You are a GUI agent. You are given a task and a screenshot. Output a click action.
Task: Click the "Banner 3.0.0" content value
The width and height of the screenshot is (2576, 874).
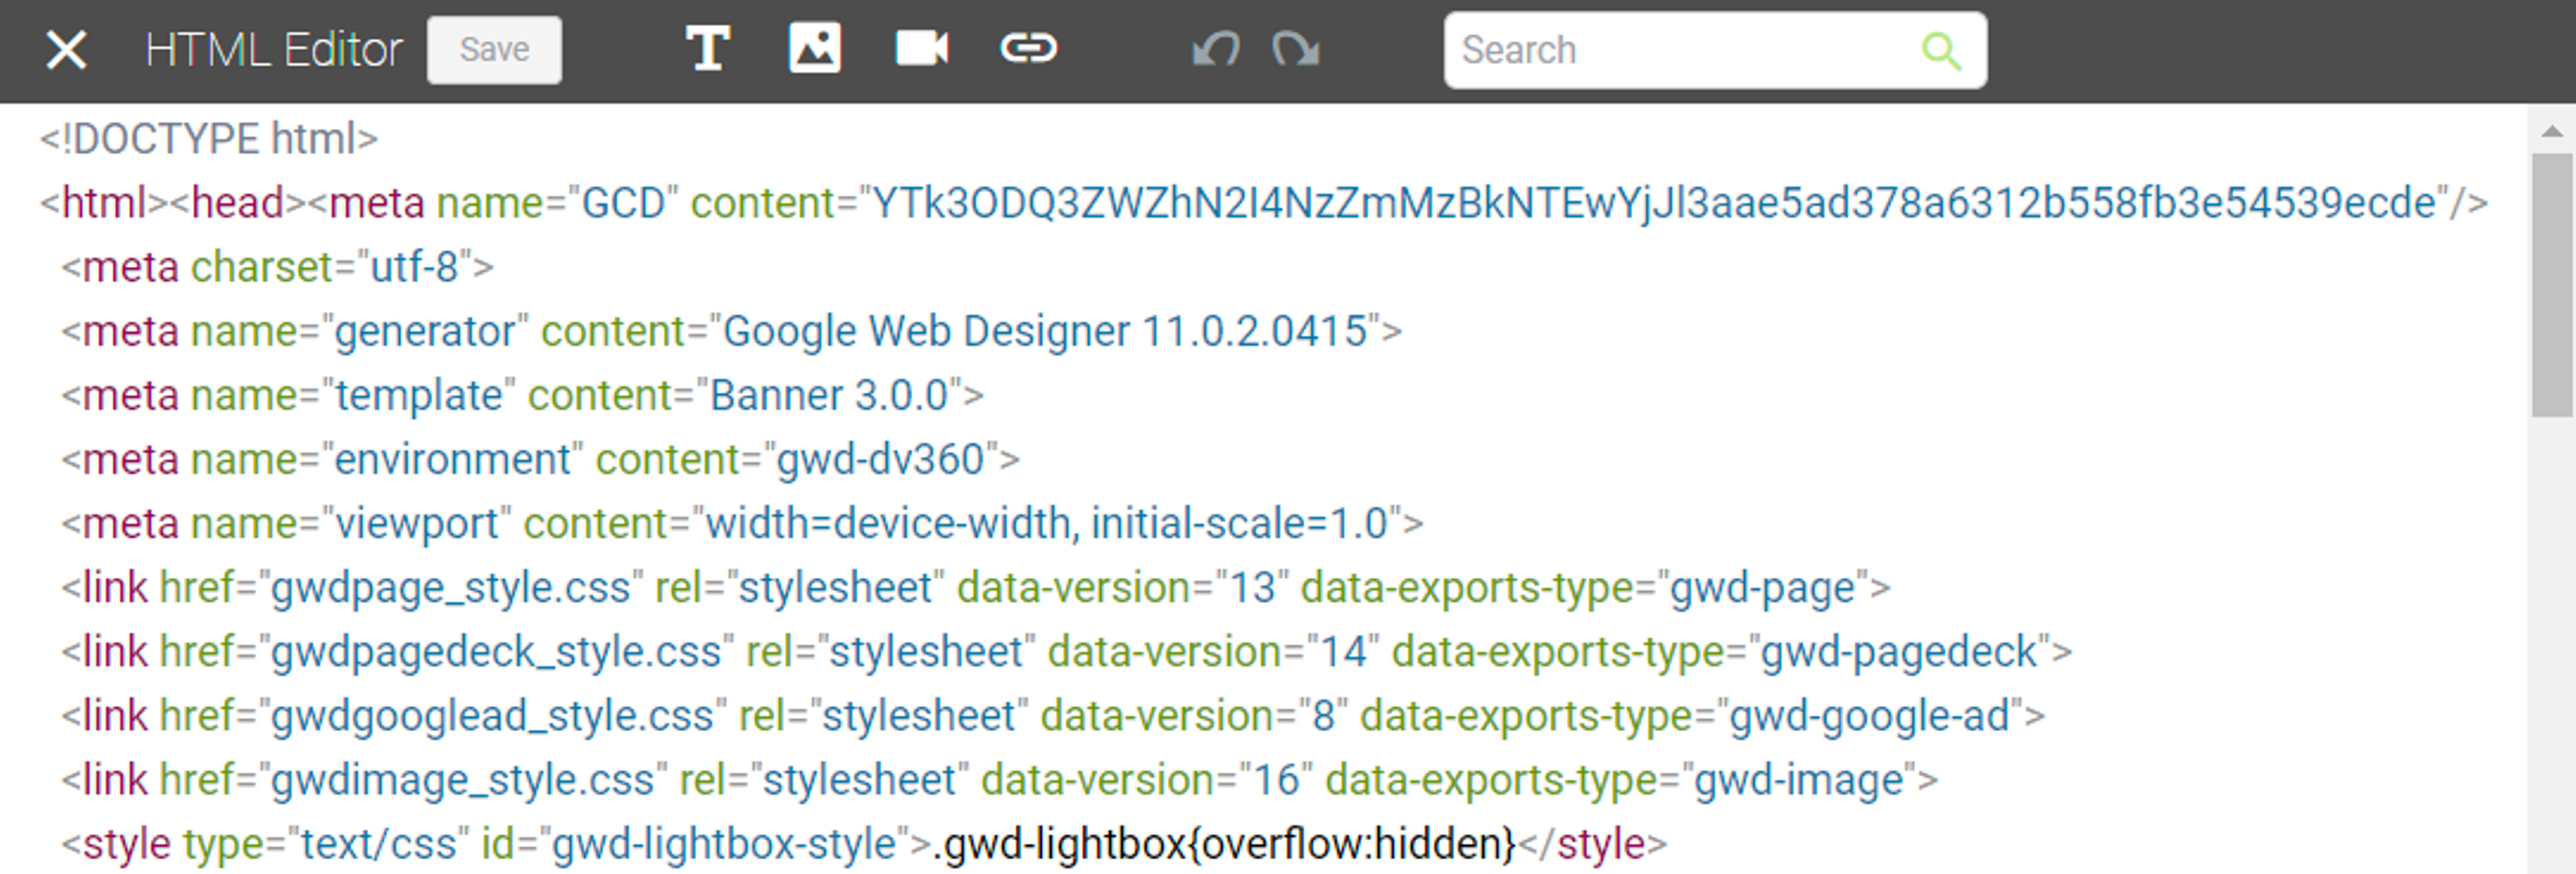(x=829, y=395)
